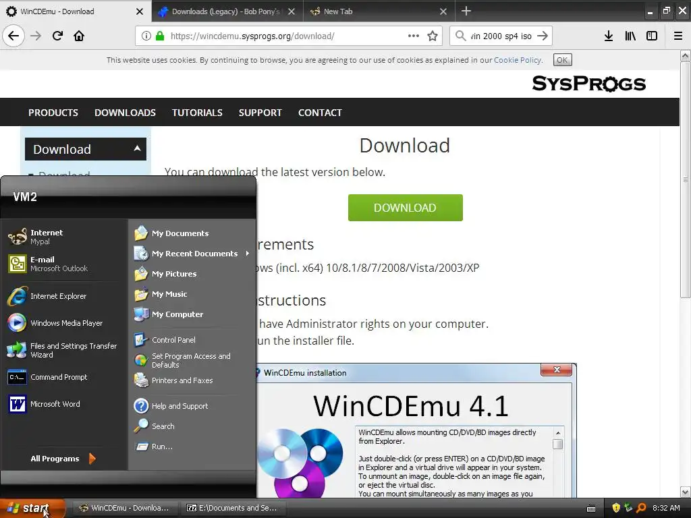Screen dimensions: 691x518
Task: Click the on-screen keyboard tray icon
Action: click(x=591, y=509)
